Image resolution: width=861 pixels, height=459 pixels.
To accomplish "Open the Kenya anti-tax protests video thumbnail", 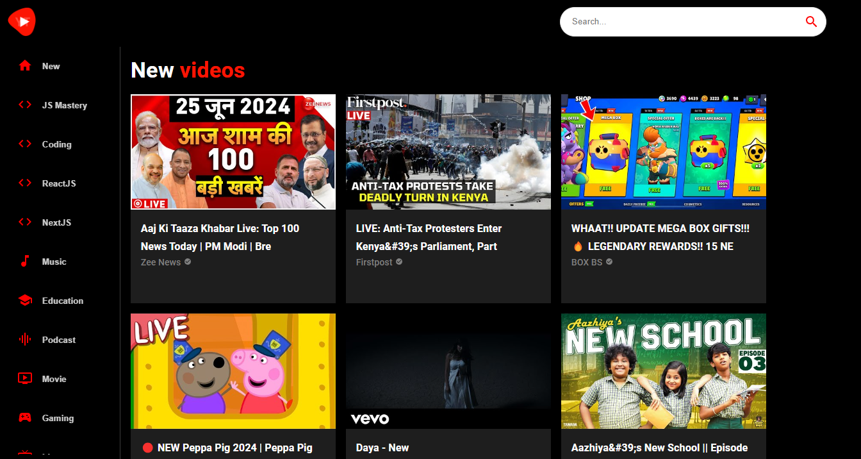I will pyautogui.click(x=448, y=152).
